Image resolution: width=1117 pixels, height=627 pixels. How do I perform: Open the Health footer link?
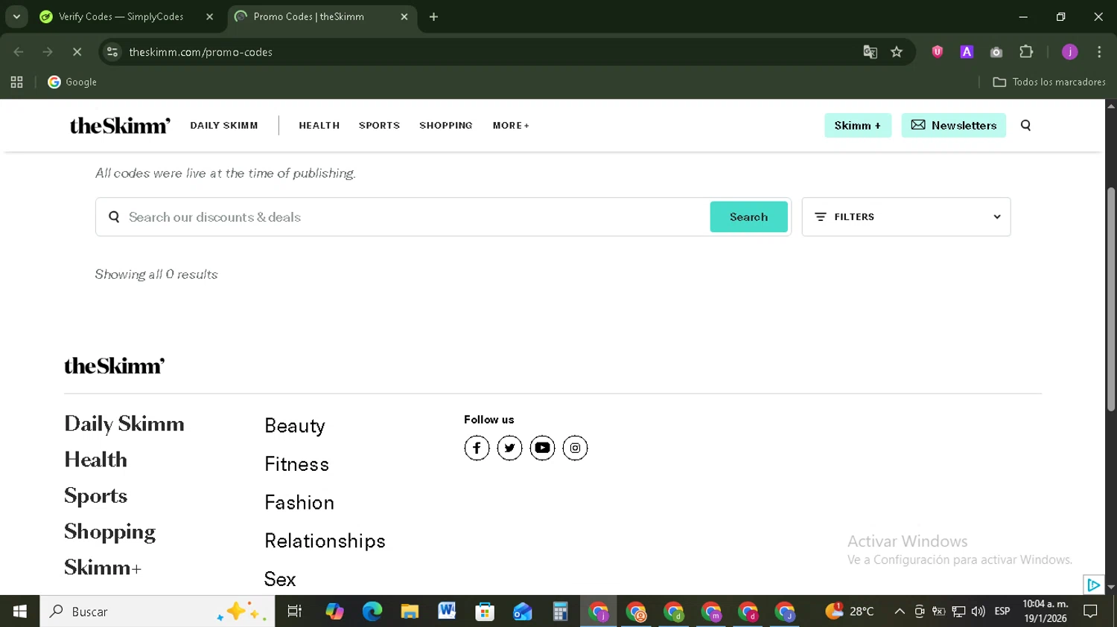(x=95, y=460)
